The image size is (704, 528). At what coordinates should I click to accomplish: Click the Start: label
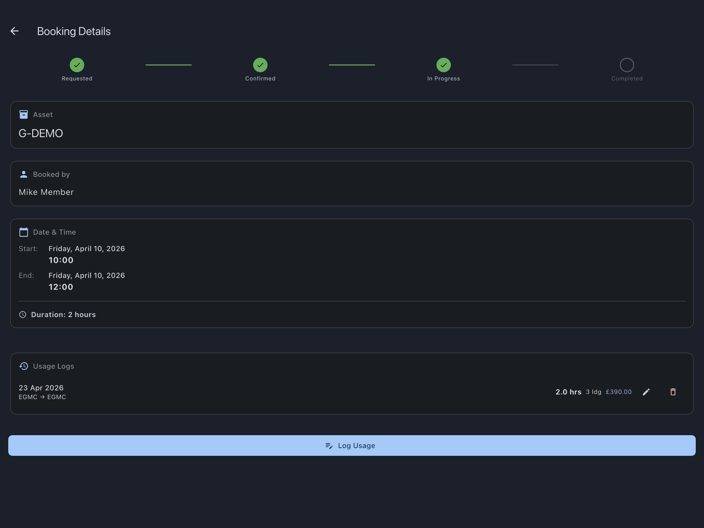pos(28,249)
